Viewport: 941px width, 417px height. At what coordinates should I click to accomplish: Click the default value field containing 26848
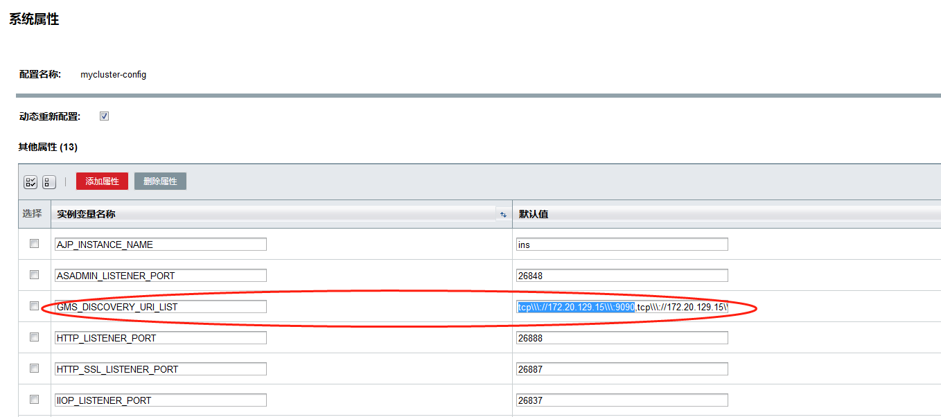pyautogui.click(x=622, y=276)
